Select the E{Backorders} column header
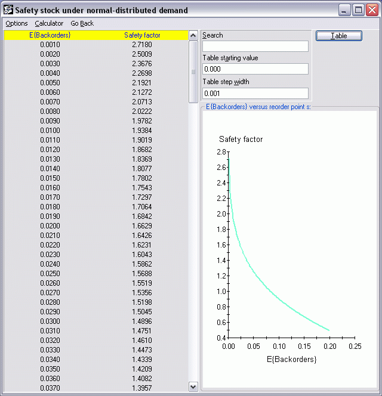Image resolution: width=382 pixels, height=396 pixels. coord(50,36)
